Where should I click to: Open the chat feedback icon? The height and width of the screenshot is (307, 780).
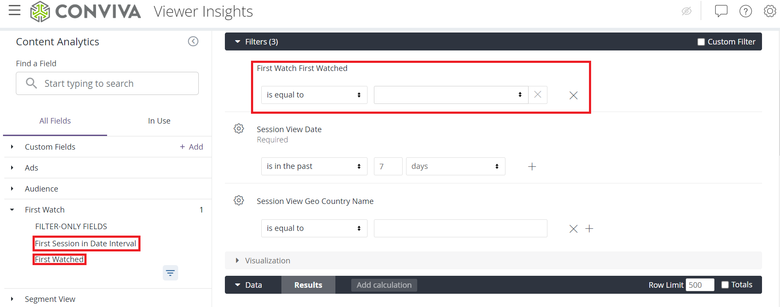[x=721, y=11]
